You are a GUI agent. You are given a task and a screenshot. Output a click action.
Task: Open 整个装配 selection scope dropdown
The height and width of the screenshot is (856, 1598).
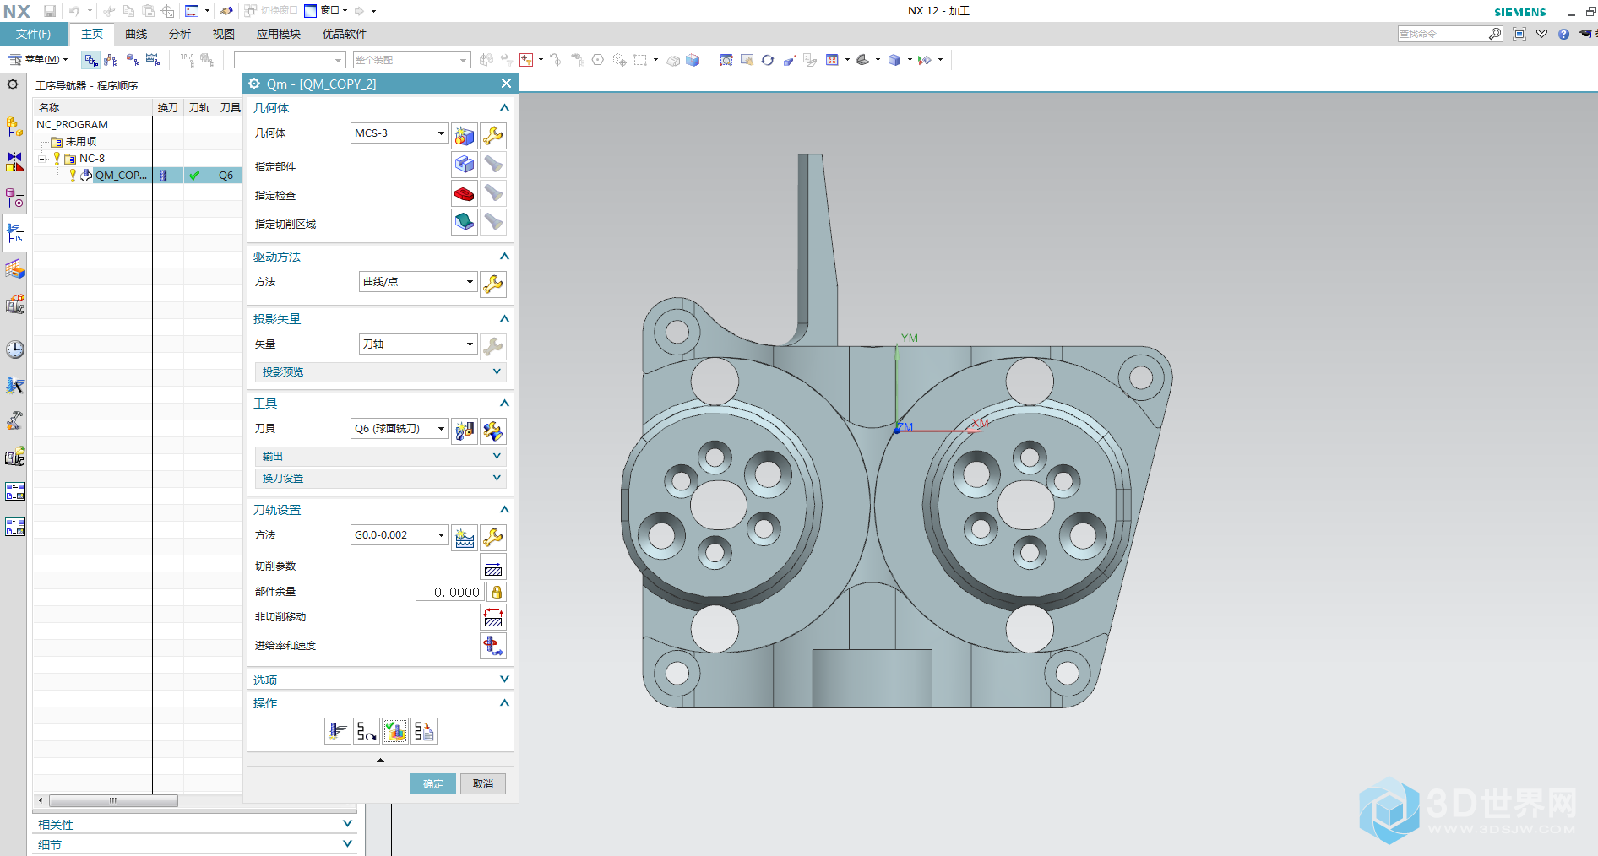pyautogui.click(x=411, y=60)
